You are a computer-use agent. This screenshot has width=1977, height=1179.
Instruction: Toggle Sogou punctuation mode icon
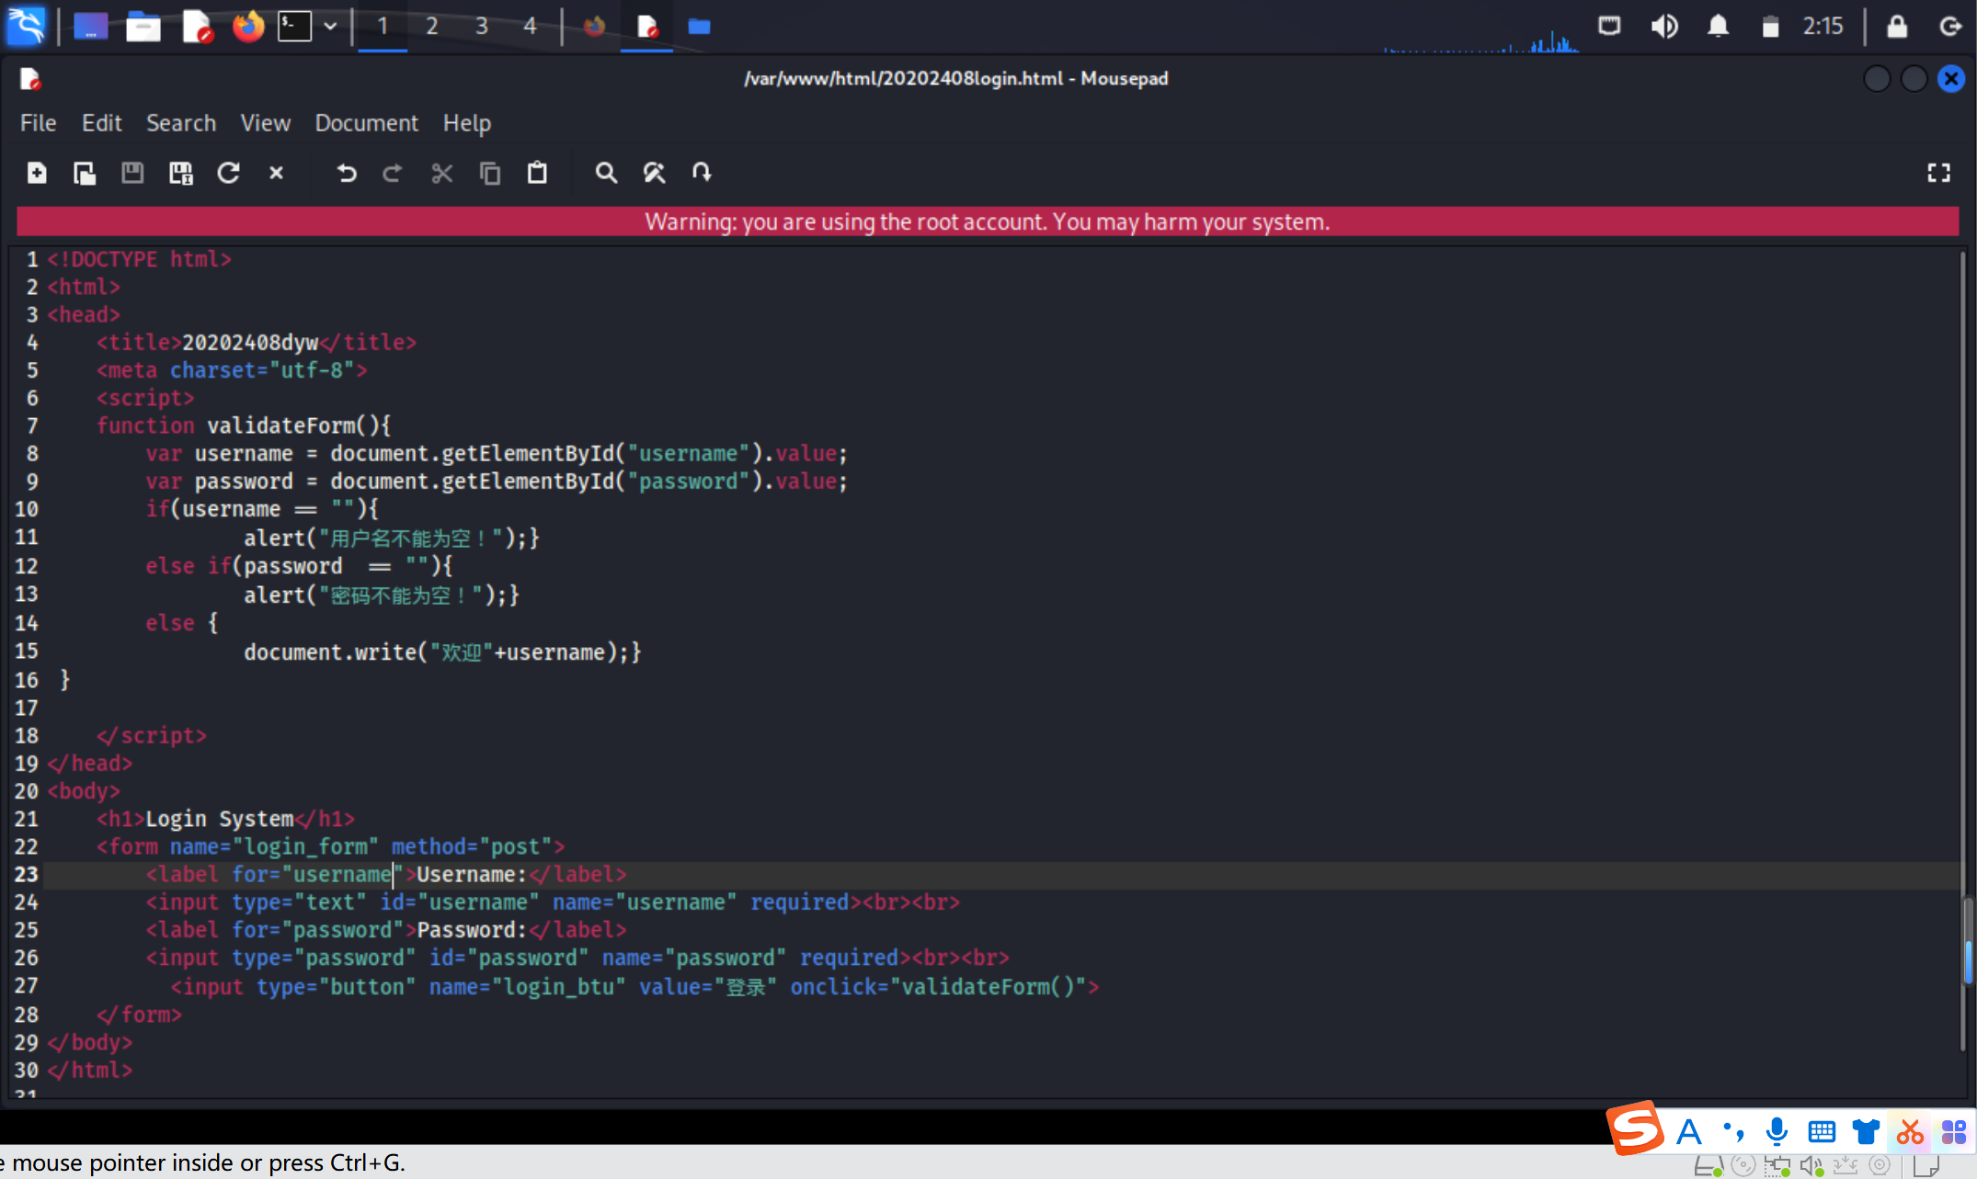[x=1733, y=1132]
